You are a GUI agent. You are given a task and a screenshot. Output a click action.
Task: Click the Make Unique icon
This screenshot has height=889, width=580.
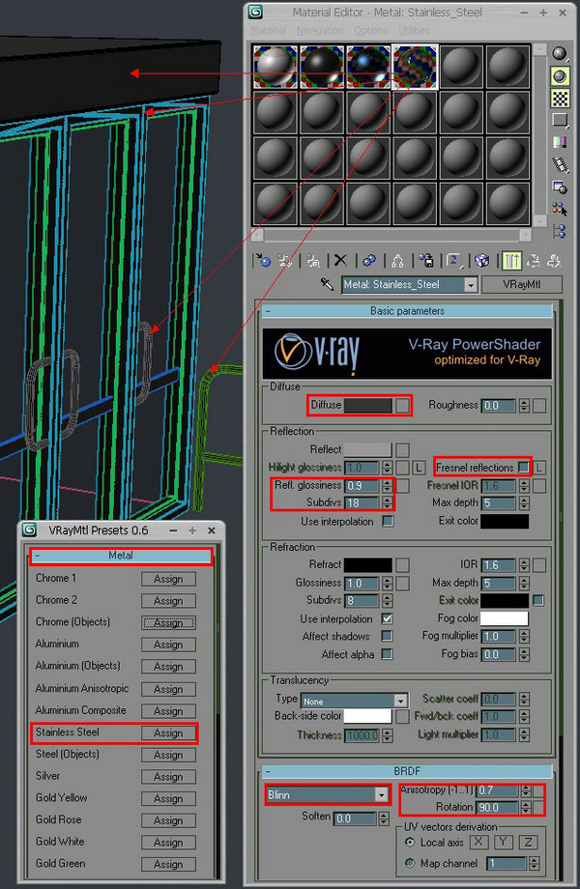click(x=397, y=260)
